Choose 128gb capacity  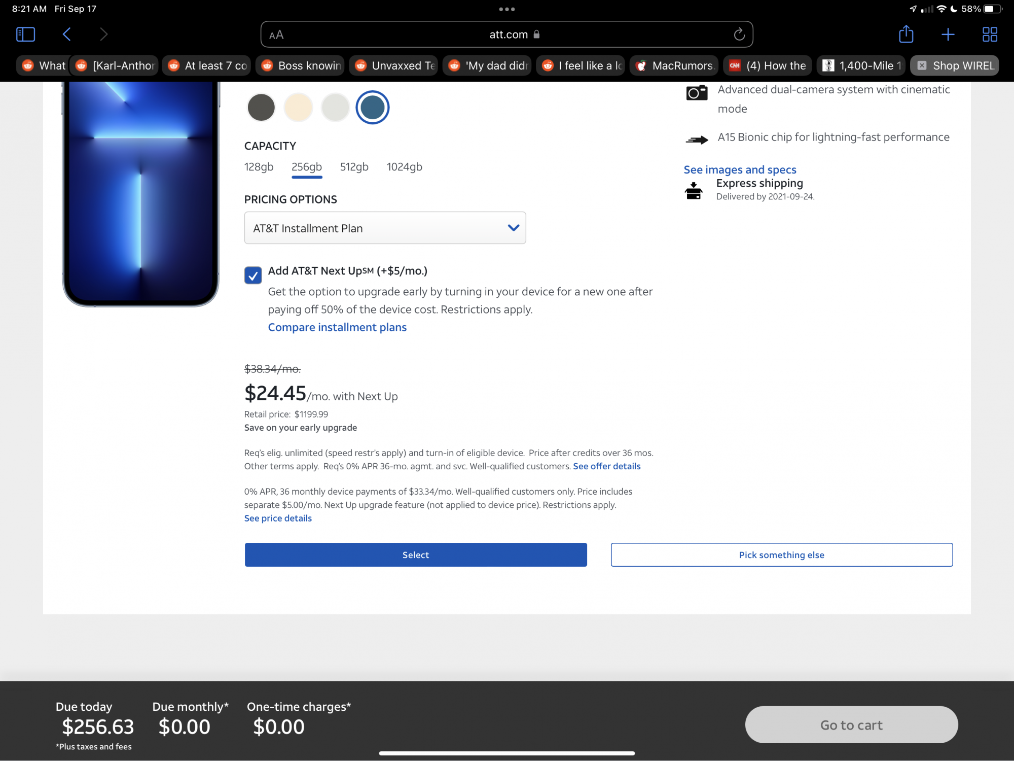[259, 167]
